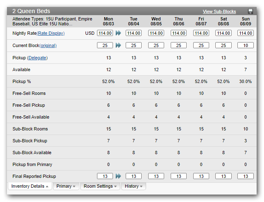The height and width of the screenshot is (202, 264).
Task: Click copy-across arrows next to Final Reported Pickup
Action: [118, 176]
